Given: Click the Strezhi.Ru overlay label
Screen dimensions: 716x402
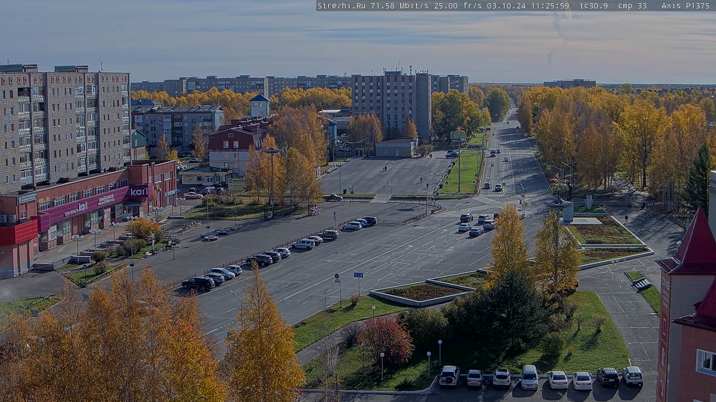Looking at the screenshot, I should (341, 6).
